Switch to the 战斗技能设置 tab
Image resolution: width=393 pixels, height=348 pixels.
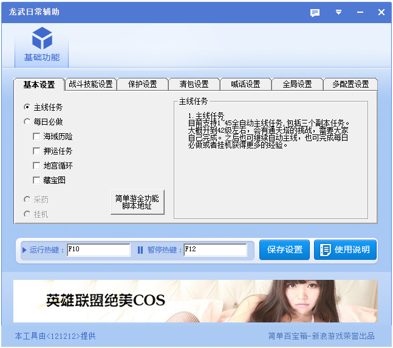(91, 85)
